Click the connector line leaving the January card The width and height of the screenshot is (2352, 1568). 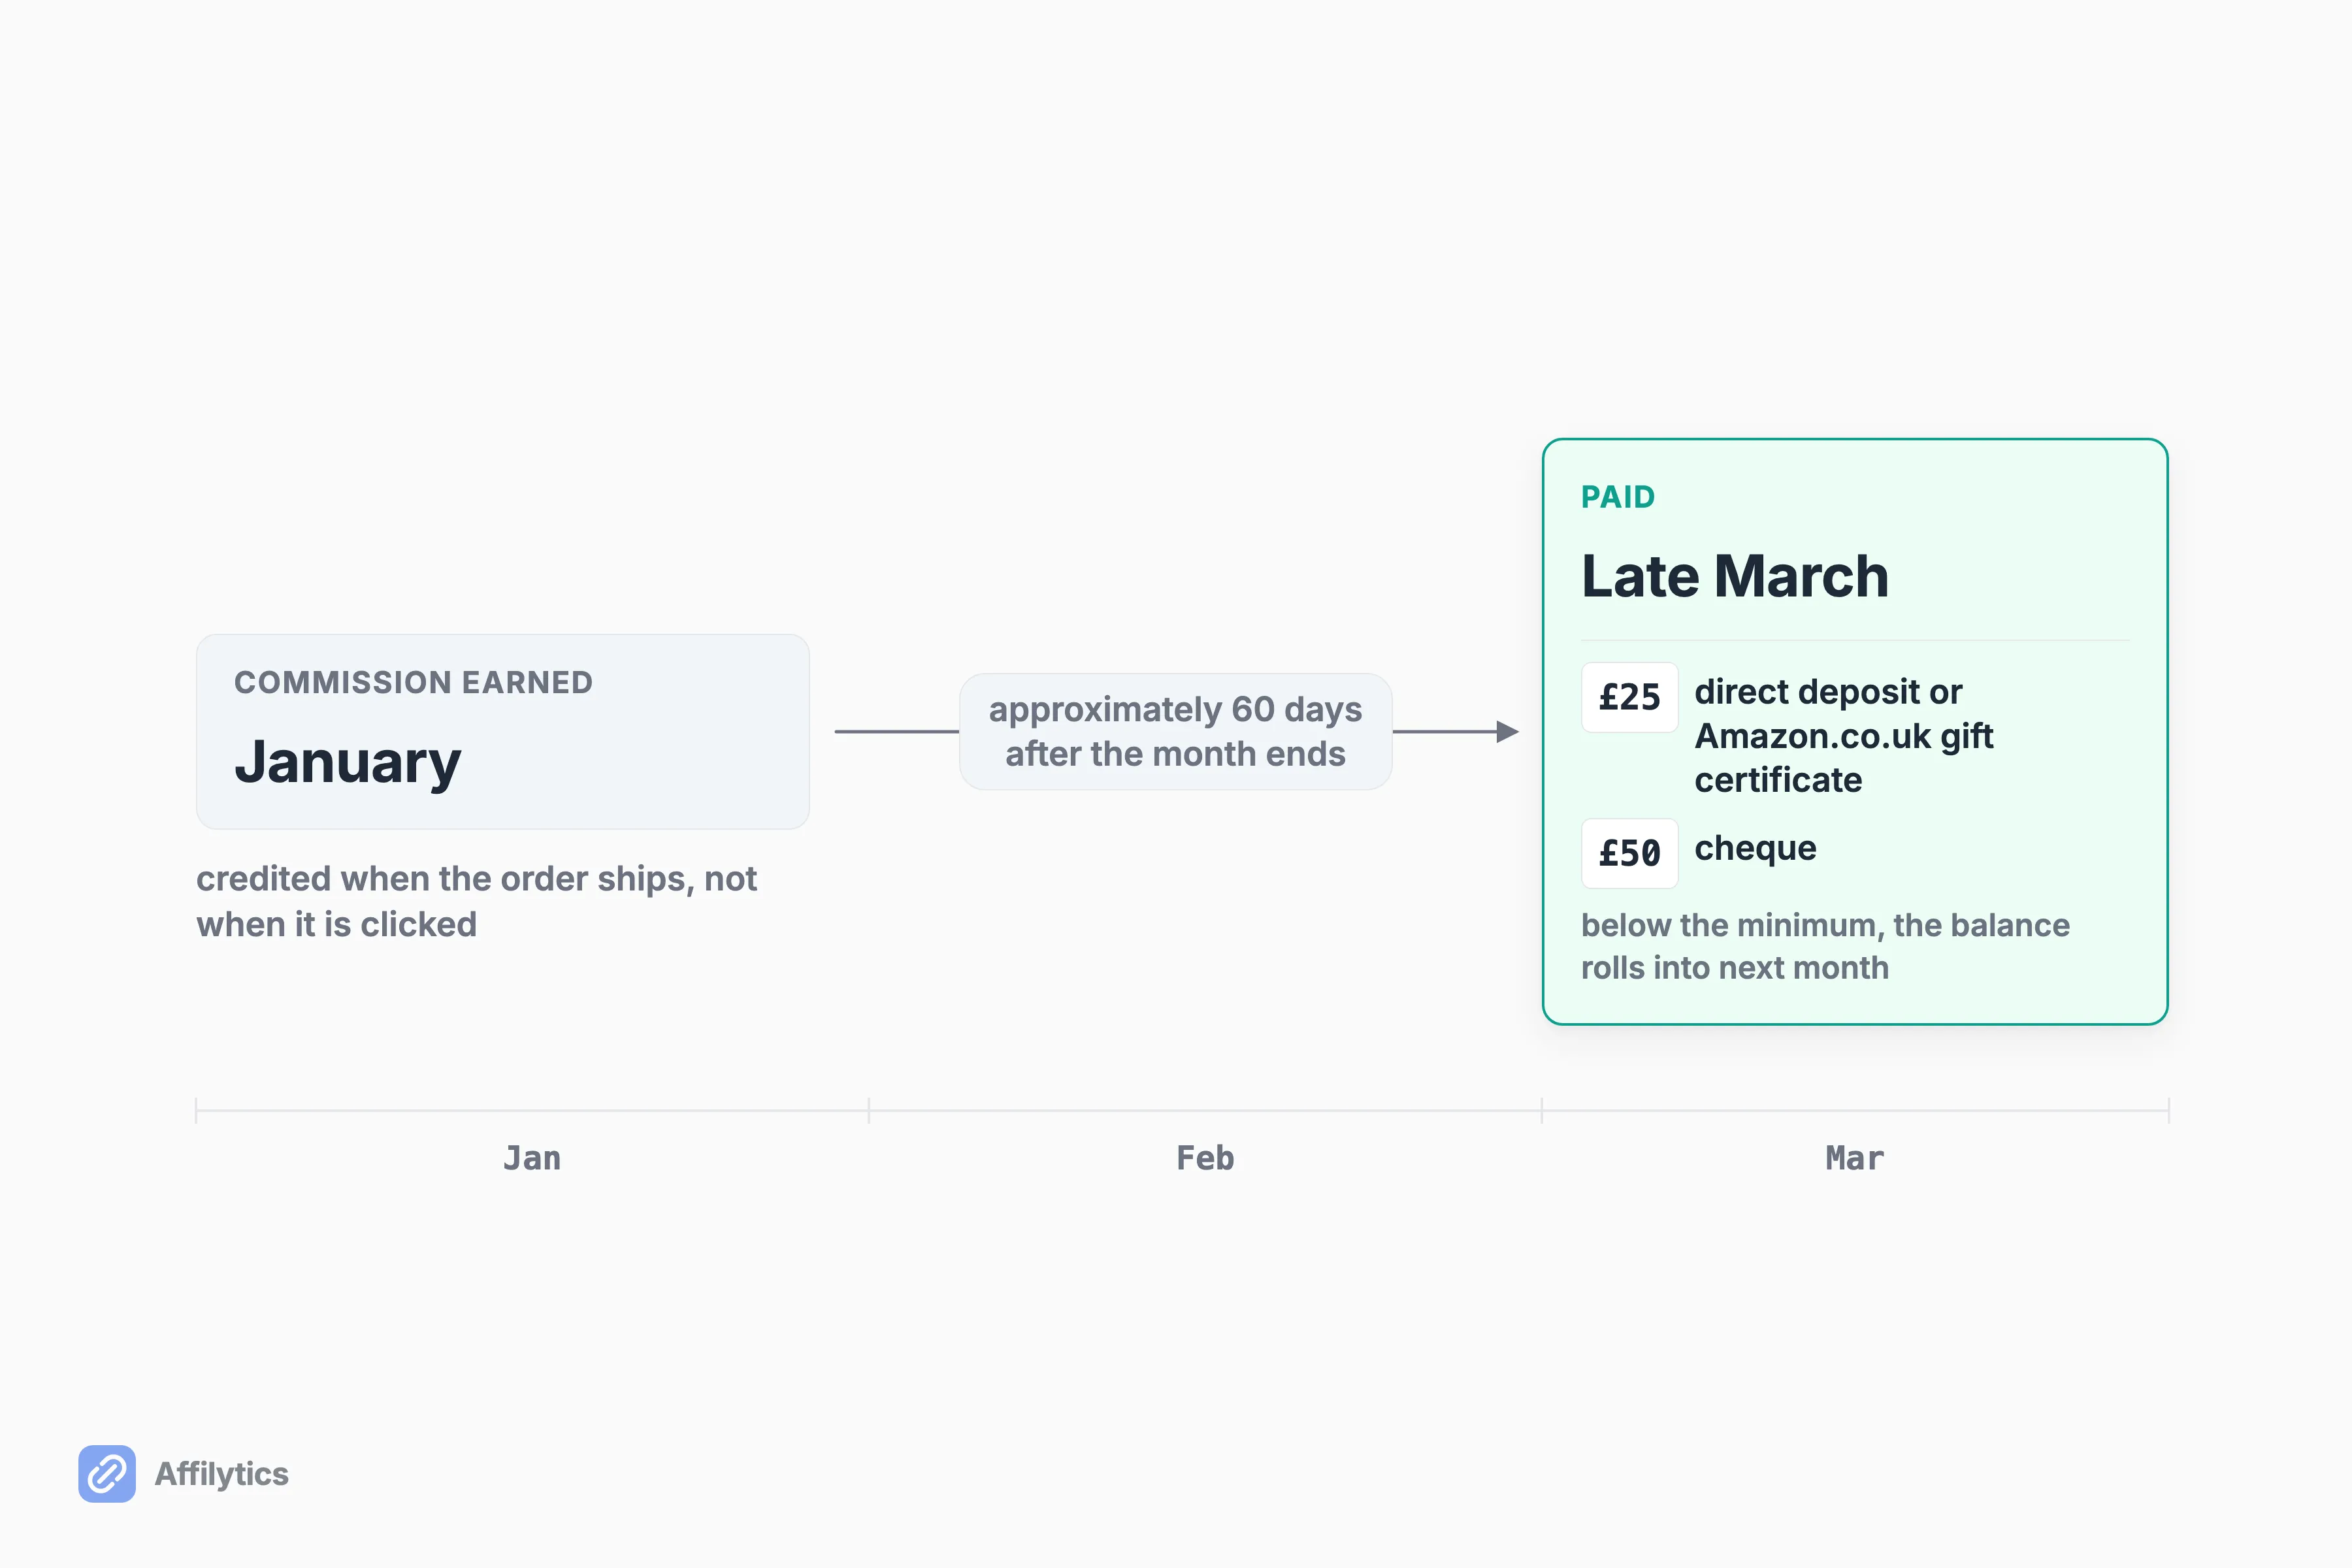pos(897,732)
